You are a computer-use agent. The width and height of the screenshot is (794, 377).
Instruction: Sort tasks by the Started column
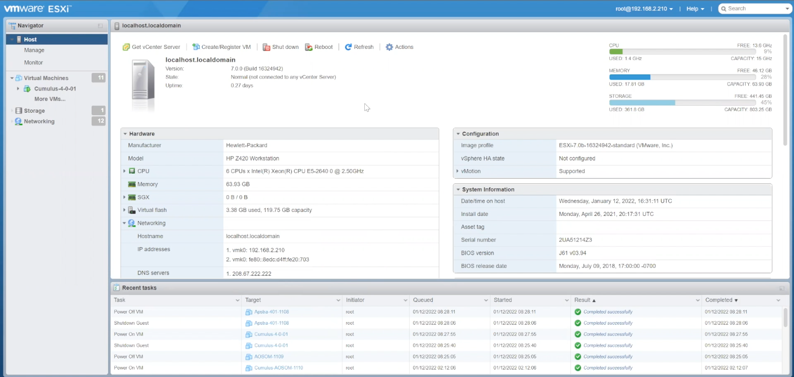pyautogui.click(x=503, y=300)
